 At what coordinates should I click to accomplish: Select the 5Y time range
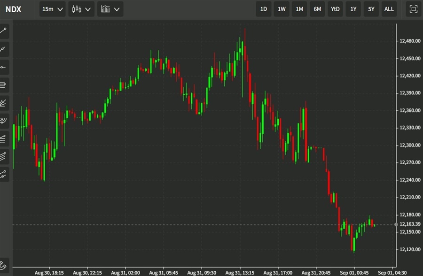coord(371,9)
